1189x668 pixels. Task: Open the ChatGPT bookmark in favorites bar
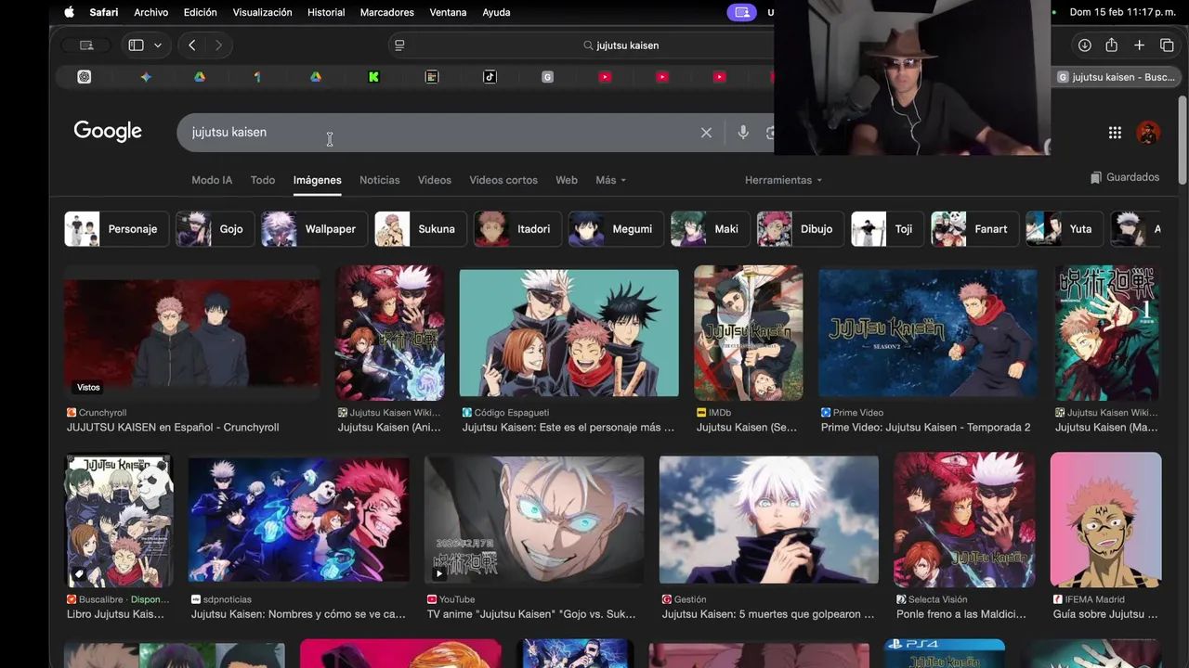click(85, 77)
